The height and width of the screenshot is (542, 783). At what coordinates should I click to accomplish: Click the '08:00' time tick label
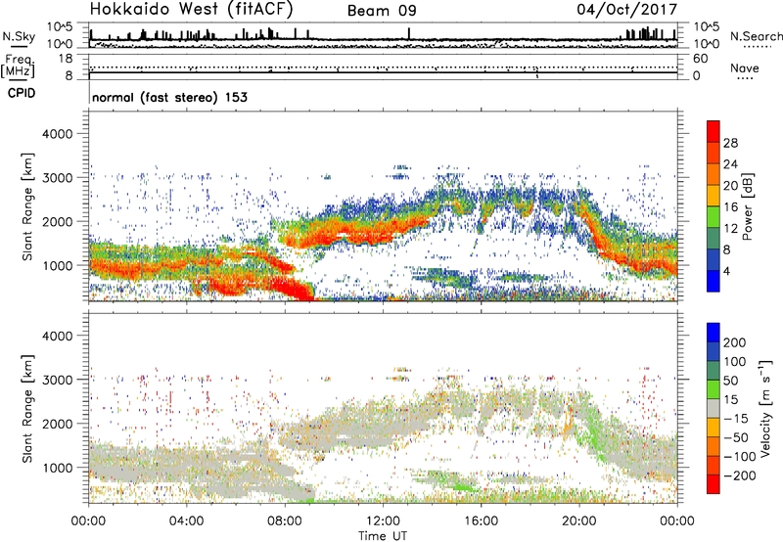coord(285,521)
